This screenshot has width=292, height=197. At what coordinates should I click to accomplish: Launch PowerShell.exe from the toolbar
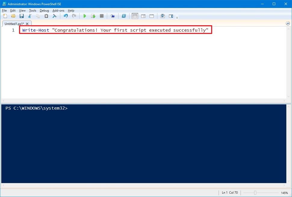pos(124,16)
